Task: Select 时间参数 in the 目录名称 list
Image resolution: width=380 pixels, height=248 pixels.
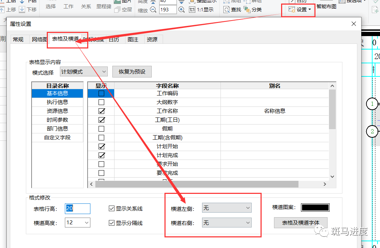Action: click(57, 120)
